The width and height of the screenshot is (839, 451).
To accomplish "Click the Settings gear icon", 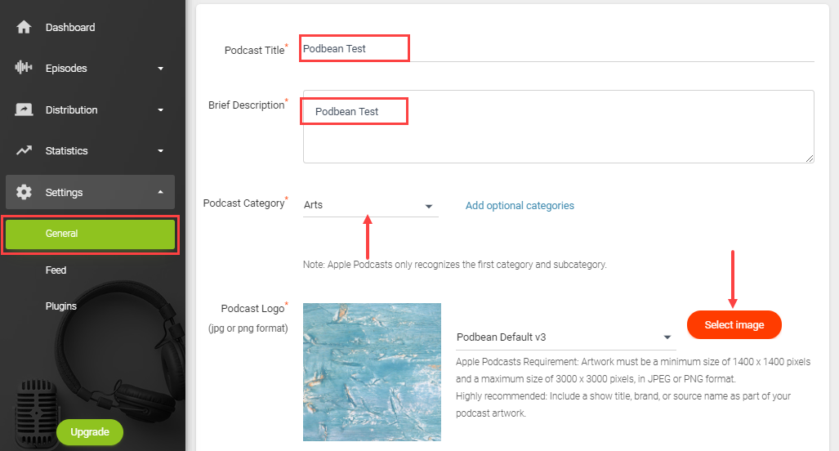I will click(24, 192).
